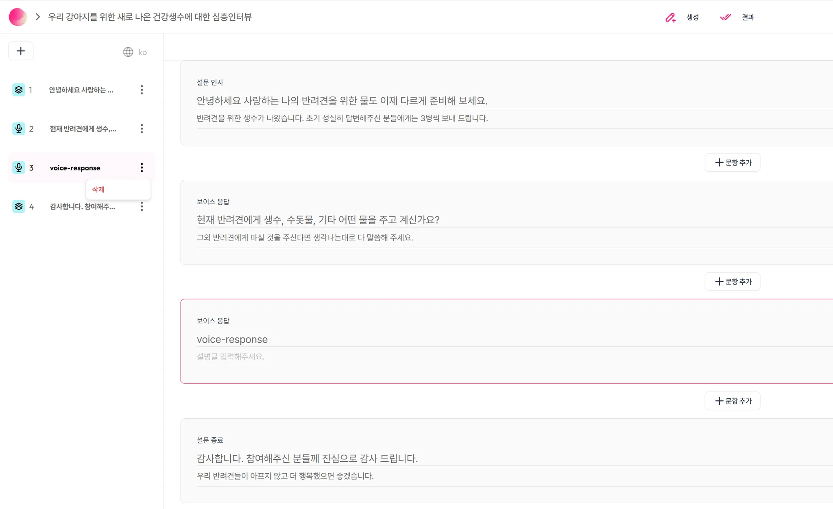Click the pink gradient logo circle
This screenshot has height=509, width=833.
pyautogui.click(x=18, y=17)
